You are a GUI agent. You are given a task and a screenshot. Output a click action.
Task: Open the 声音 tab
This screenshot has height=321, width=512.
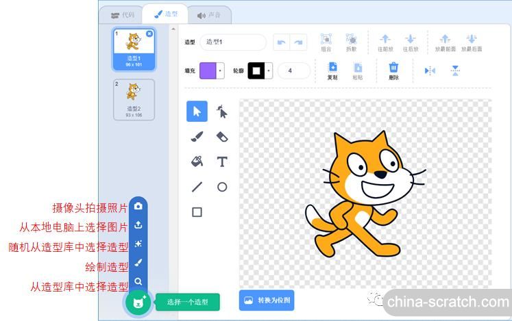point(209,14)
